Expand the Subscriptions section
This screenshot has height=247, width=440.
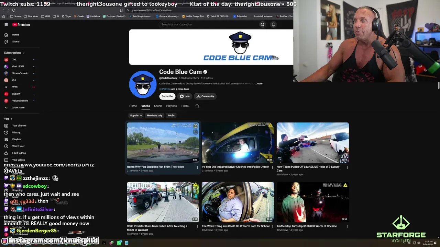click(x=14, y=53)
